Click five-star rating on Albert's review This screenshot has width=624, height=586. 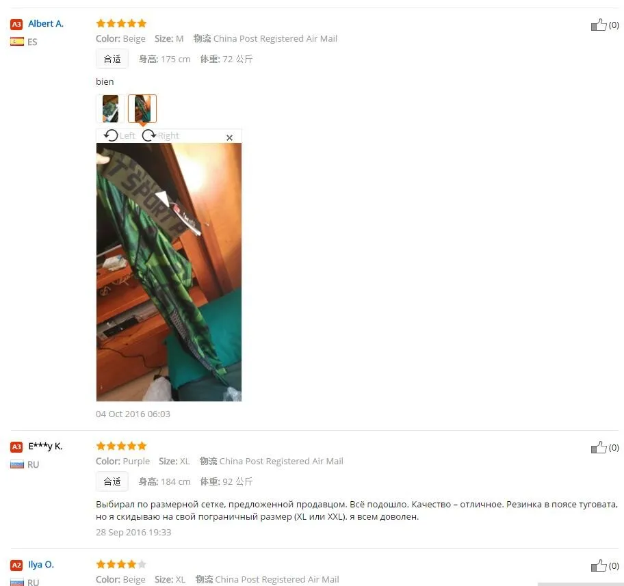tap(121, 23)
